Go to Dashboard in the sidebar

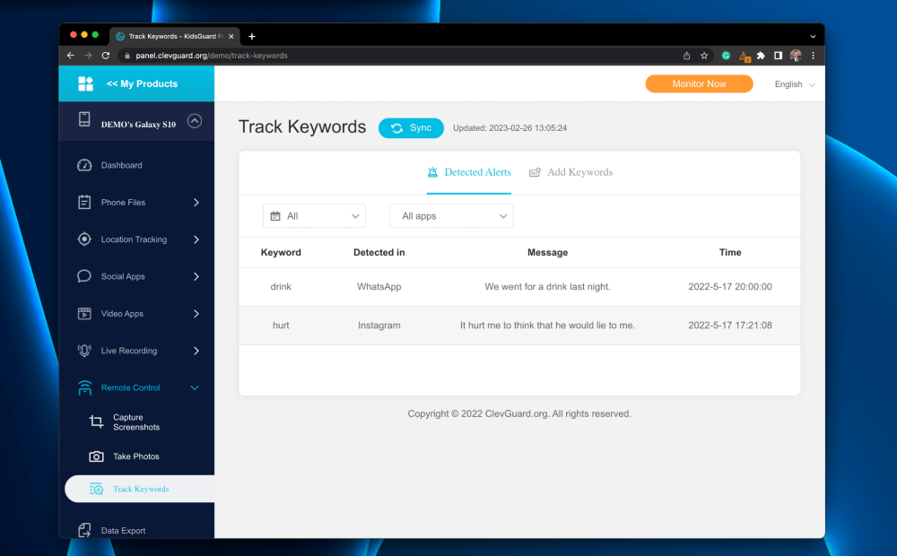(121, 165)
